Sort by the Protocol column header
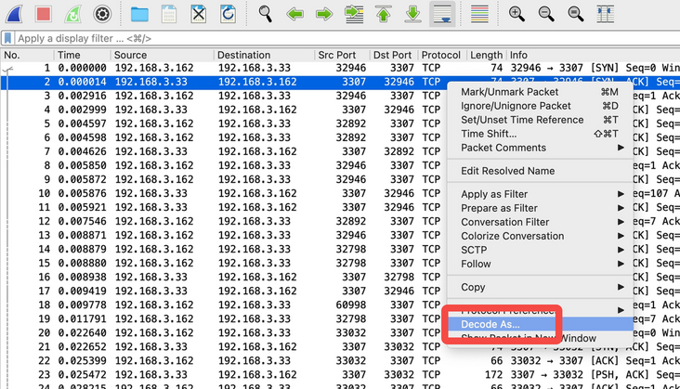Screen dimensions: 680x389 tap(441, 56)
